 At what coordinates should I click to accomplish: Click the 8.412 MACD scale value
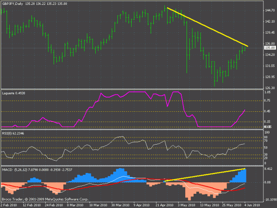pos(268,169)
